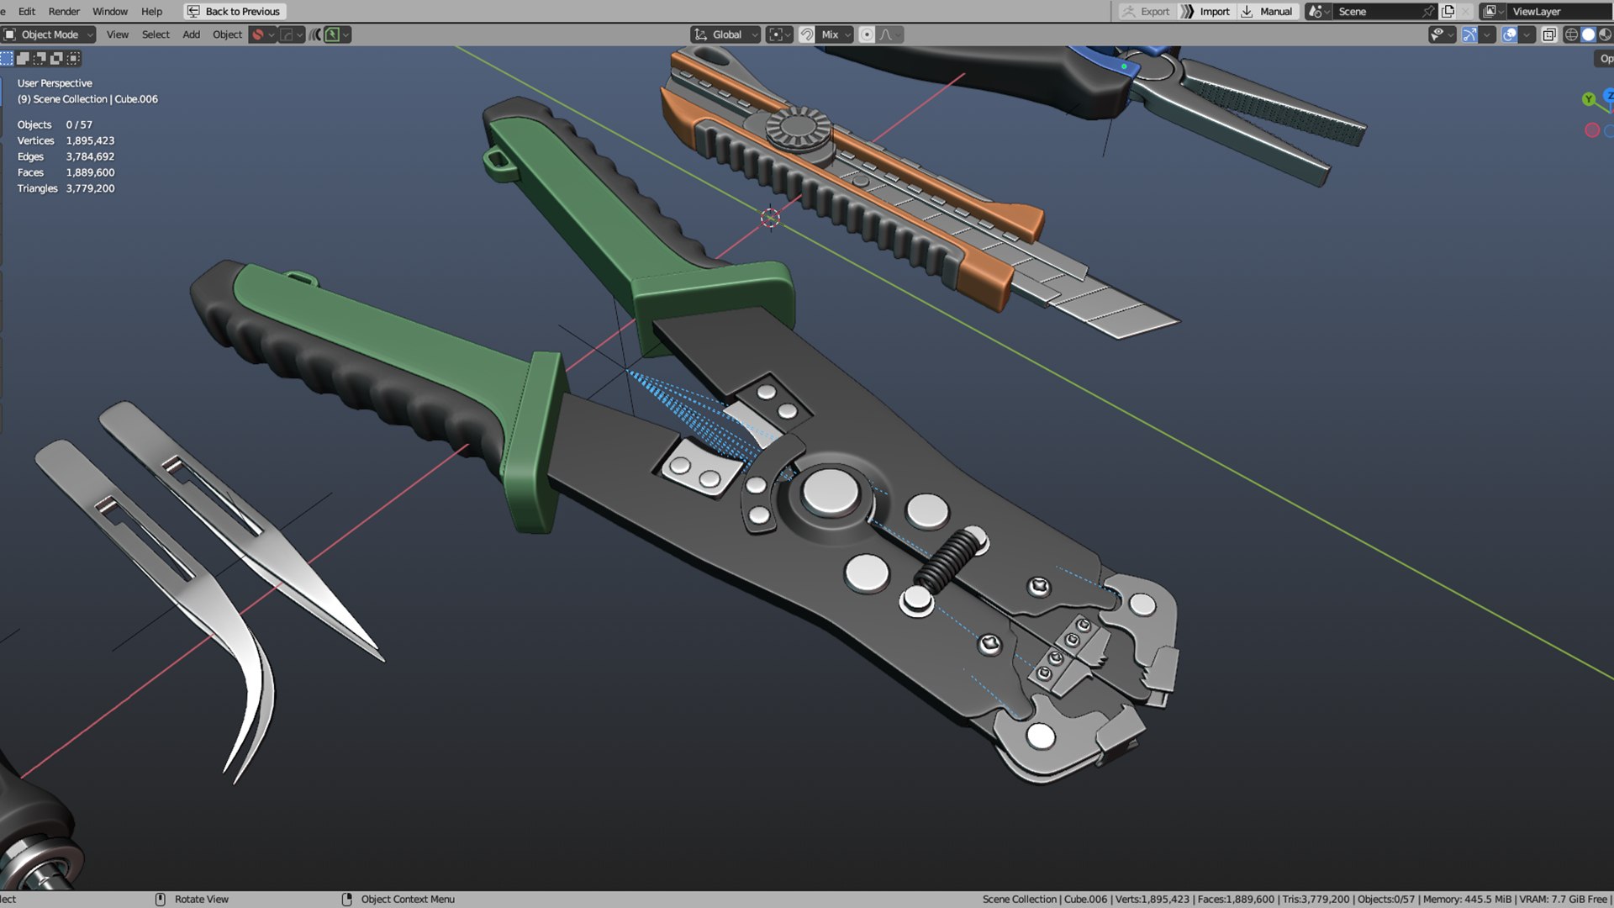Toggle X-ray mode
This screenshot has height=908, width=1614.
click(x=1549, y=34)
